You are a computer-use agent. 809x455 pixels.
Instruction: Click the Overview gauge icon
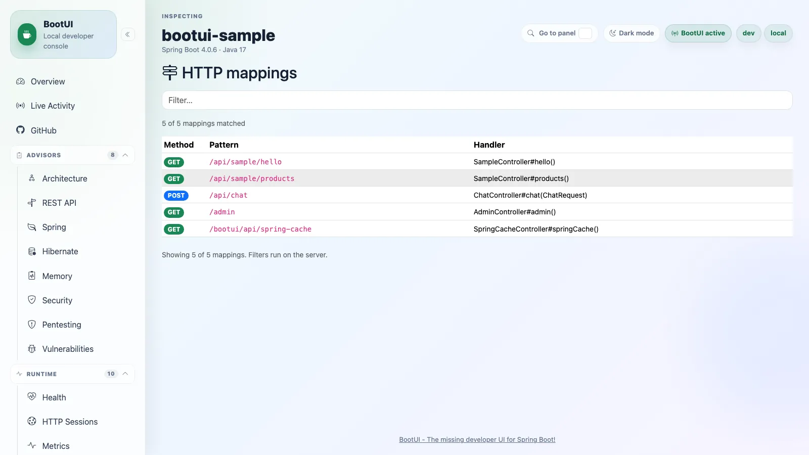click(x=20, y=81)
